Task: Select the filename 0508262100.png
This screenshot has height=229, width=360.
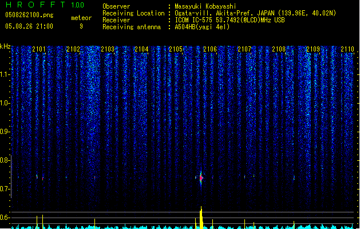Action: 29,15
